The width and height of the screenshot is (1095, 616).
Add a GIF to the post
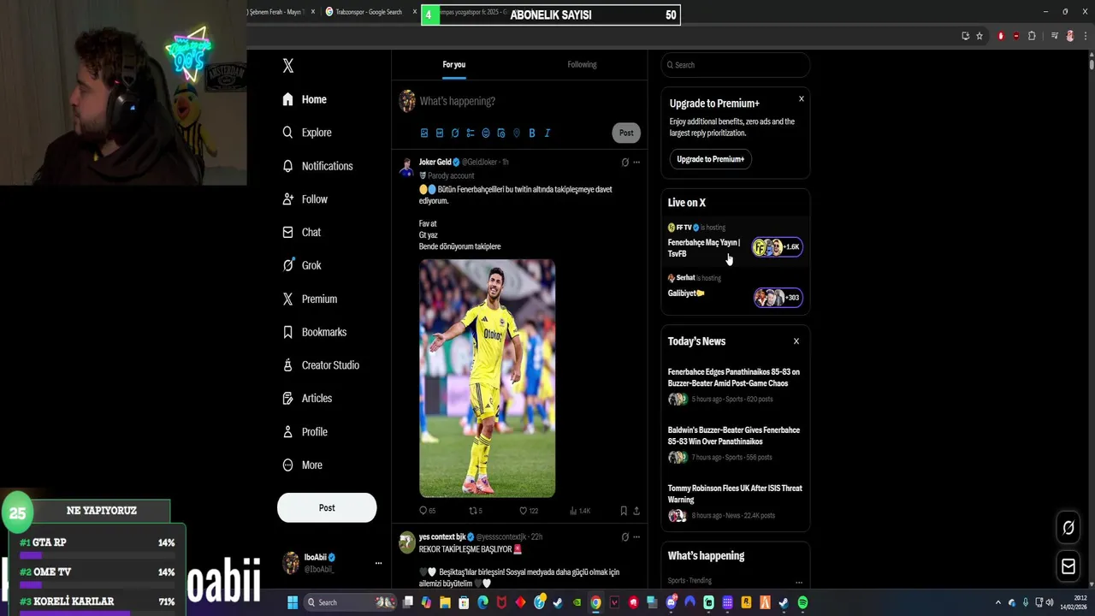[x=440, y=133]
